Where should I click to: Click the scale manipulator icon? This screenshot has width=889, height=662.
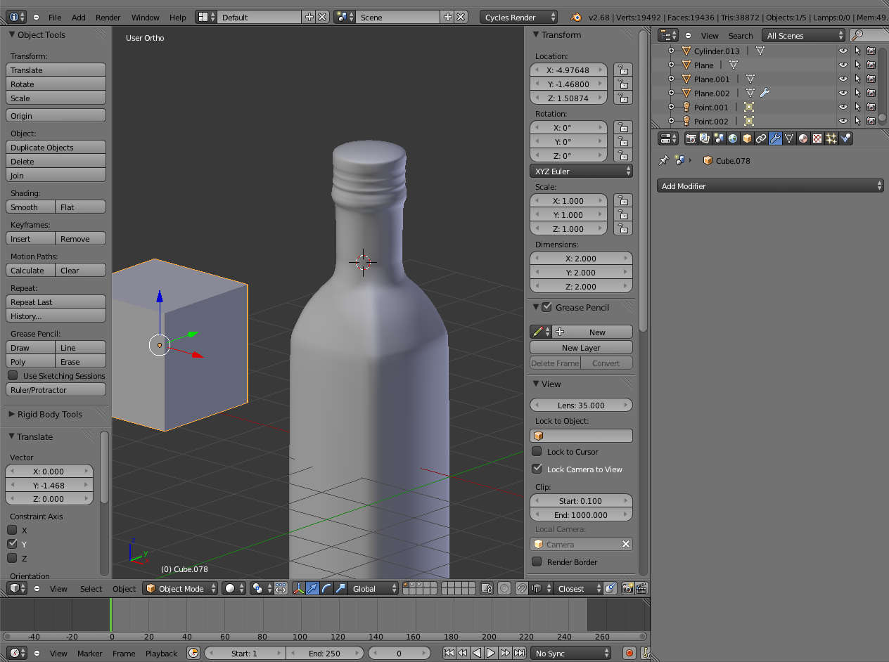[x=341, y=589]
